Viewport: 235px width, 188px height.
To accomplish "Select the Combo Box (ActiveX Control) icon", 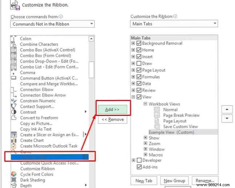I will 13,50.
